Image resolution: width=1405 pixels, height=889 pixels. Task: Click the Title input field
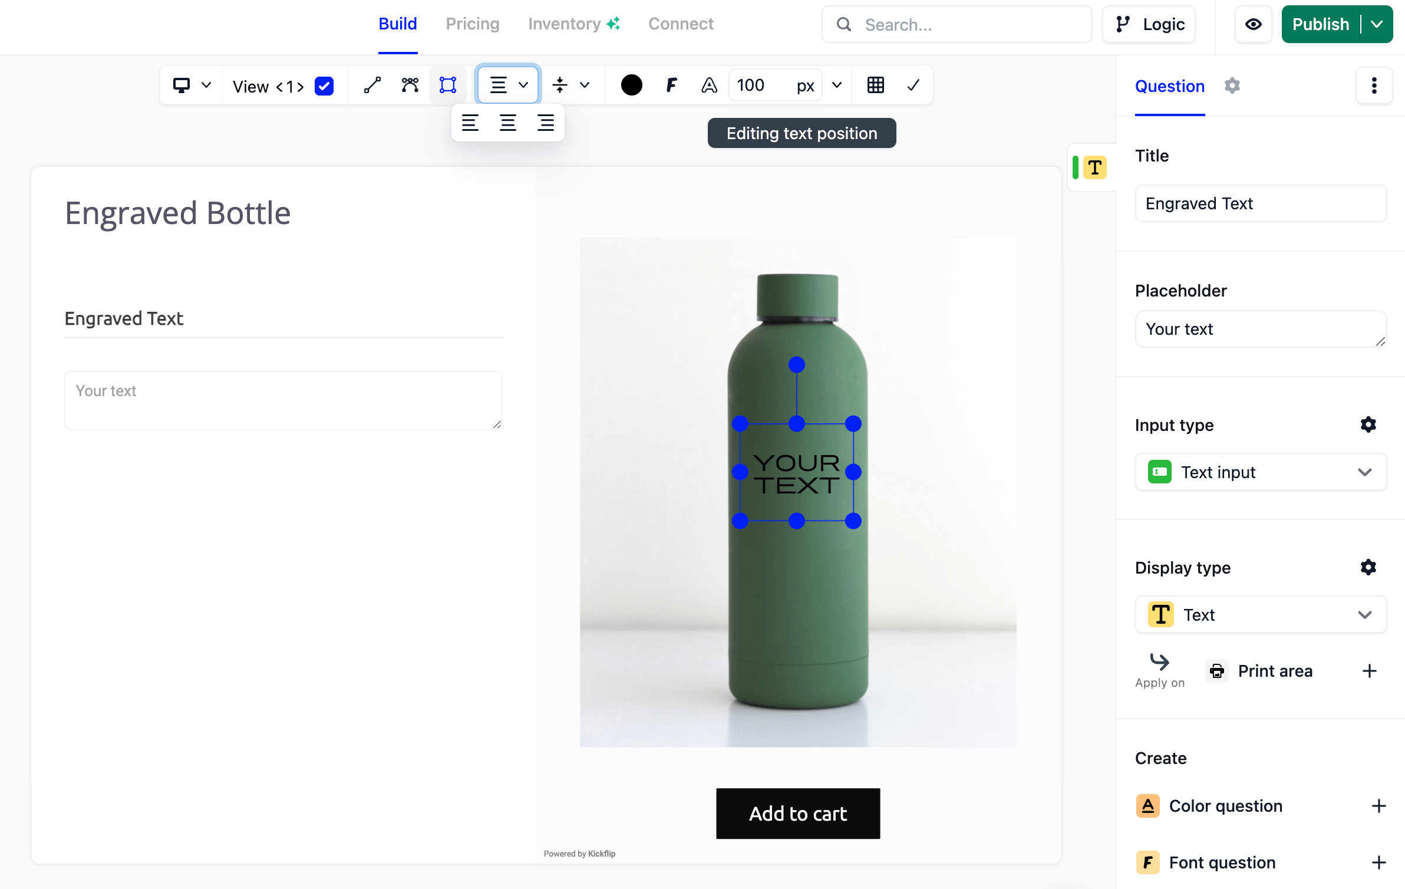(1260, 203)
